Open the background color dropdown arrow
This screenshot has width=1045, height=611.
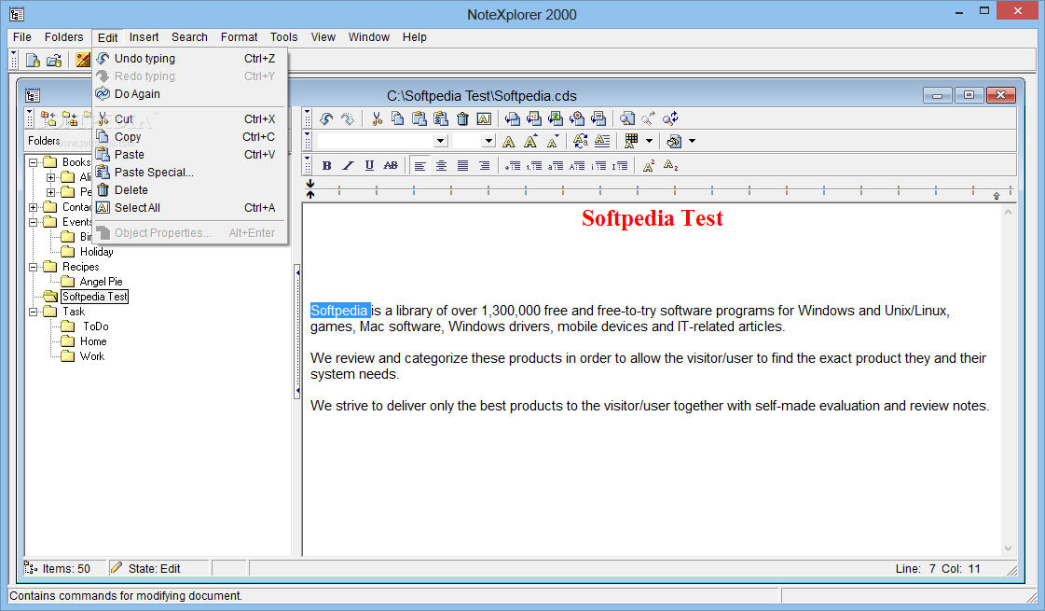[x=692, y=141]
